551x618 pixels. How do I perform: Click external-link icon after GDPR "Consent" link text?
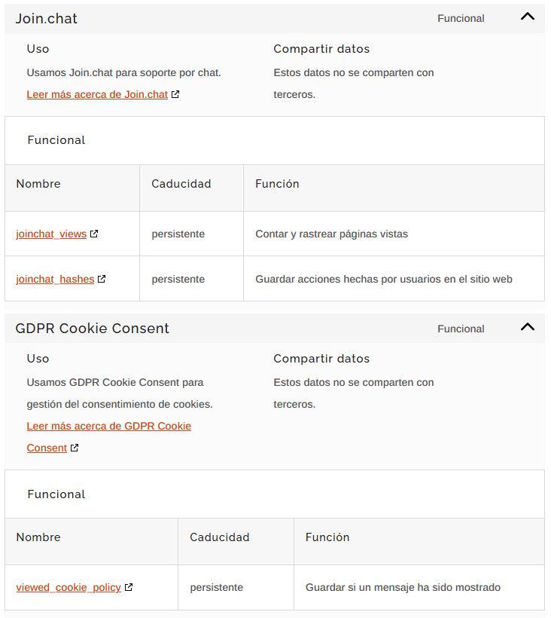pos(75,448)
